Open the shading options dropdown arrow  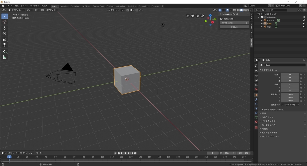(x=251, y=10)
